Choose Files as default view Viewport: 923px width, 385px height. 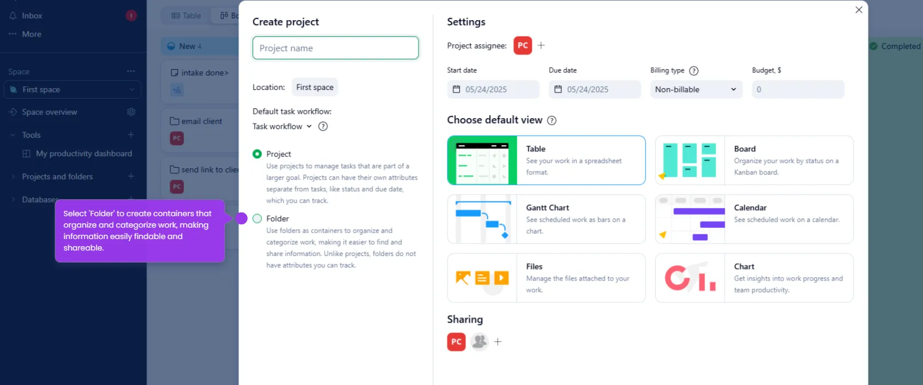(x=546, y=278)
